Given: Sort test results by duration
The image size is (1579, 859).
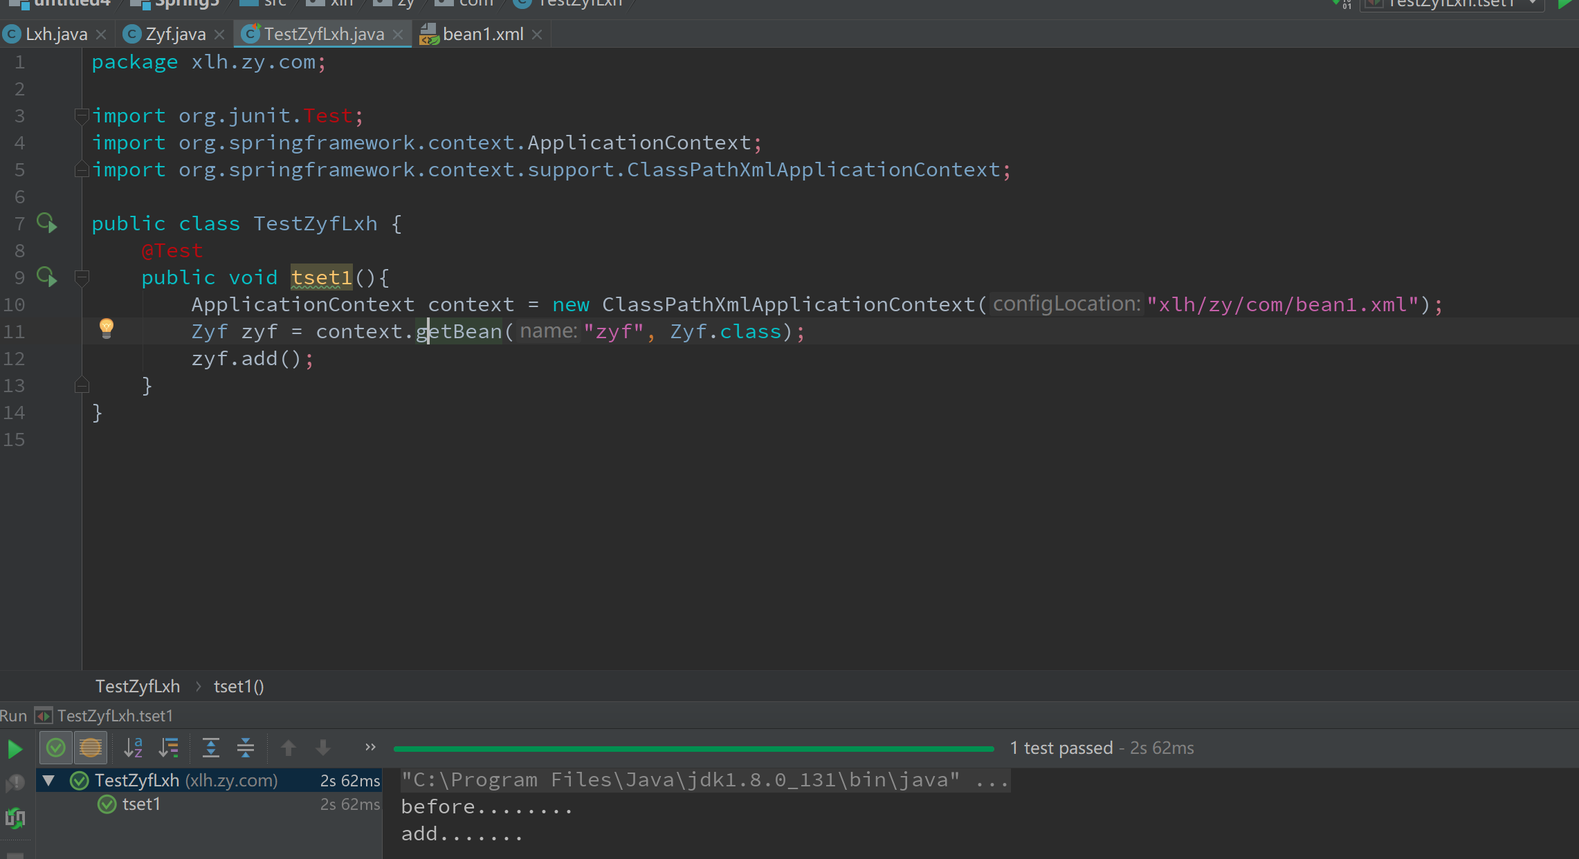Looking at the screenshot, I should [x=169, y=748].
